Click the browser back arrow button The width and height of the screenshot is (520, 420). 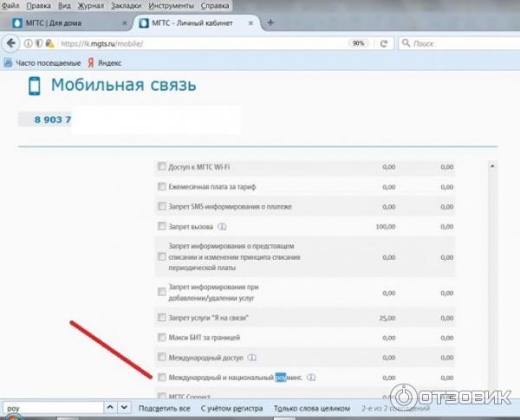[x=10, y=42]
